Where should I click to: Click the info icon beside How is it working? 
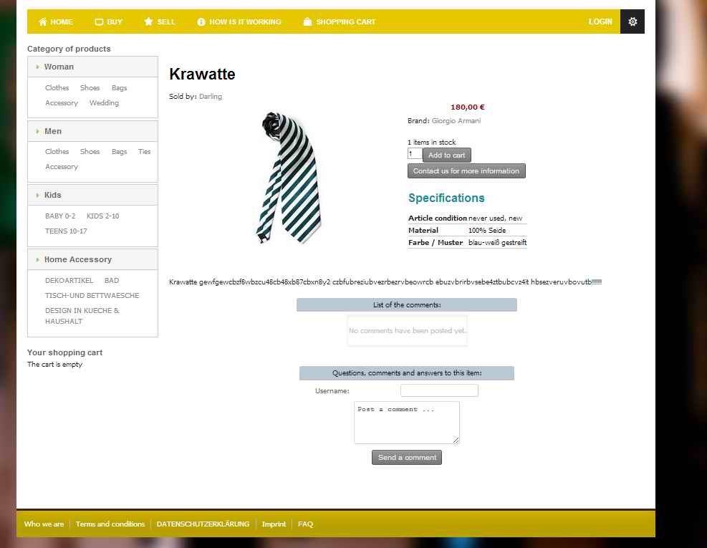point(201,21)
